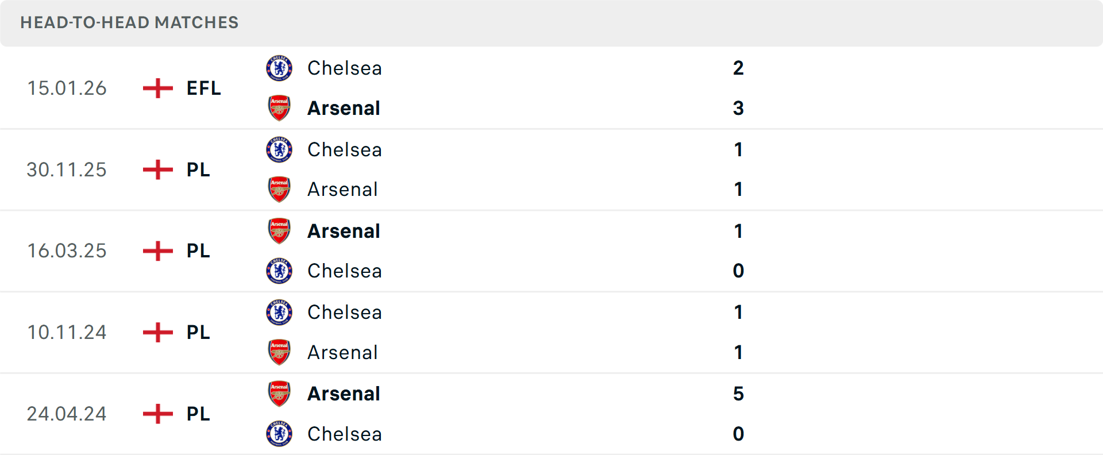Viewport: 1103px width, 455px height.
Task: Click the Arsenal crest in the 15.01.26 match
Action: [279, 108]
